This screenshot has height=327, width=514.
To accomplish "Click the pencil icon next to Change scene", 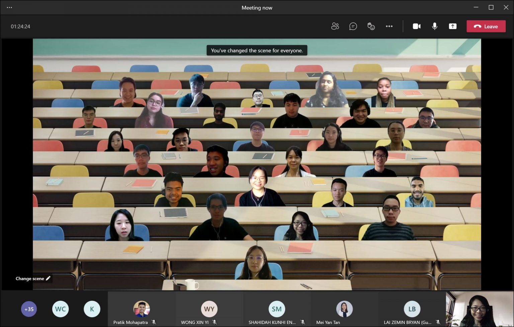I will tap(48, 278).
